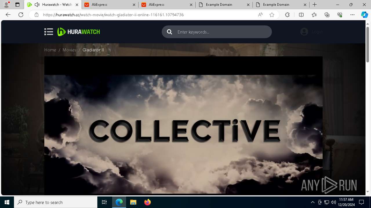View site information lock icon

(x=37, y=15)
